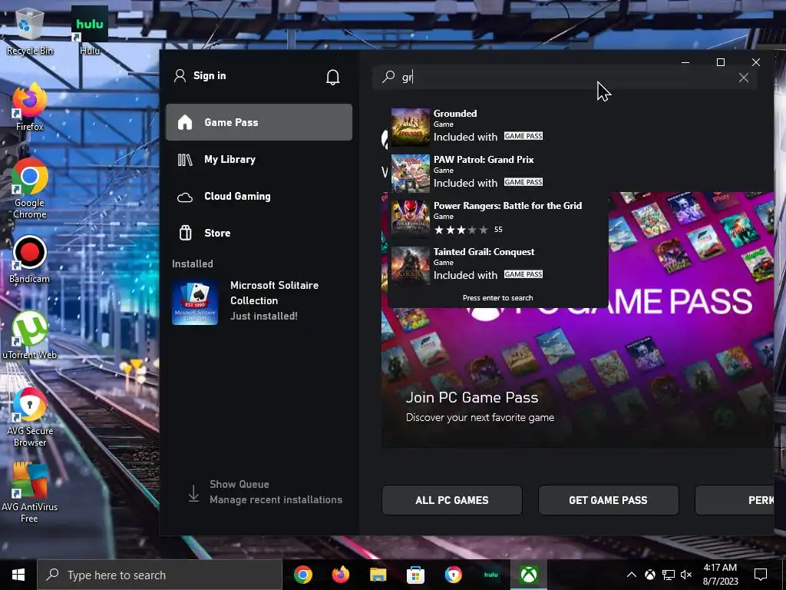Click the Store bag icon

[186, 233]
